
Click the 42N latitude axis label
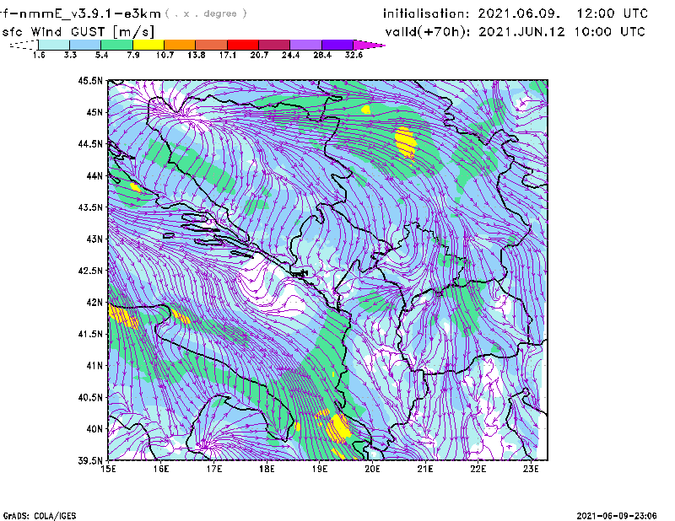point(94,303)
